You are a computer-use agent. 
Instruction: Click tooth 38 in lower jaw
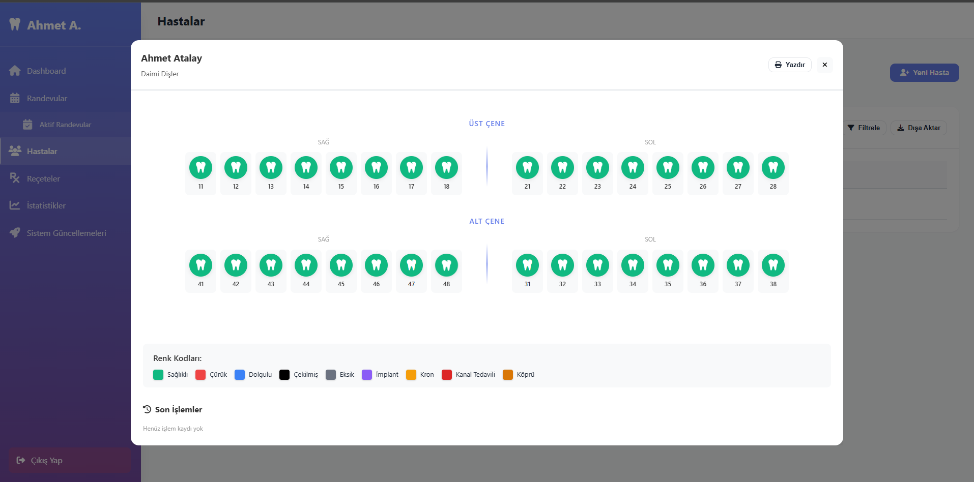[773, 270]
